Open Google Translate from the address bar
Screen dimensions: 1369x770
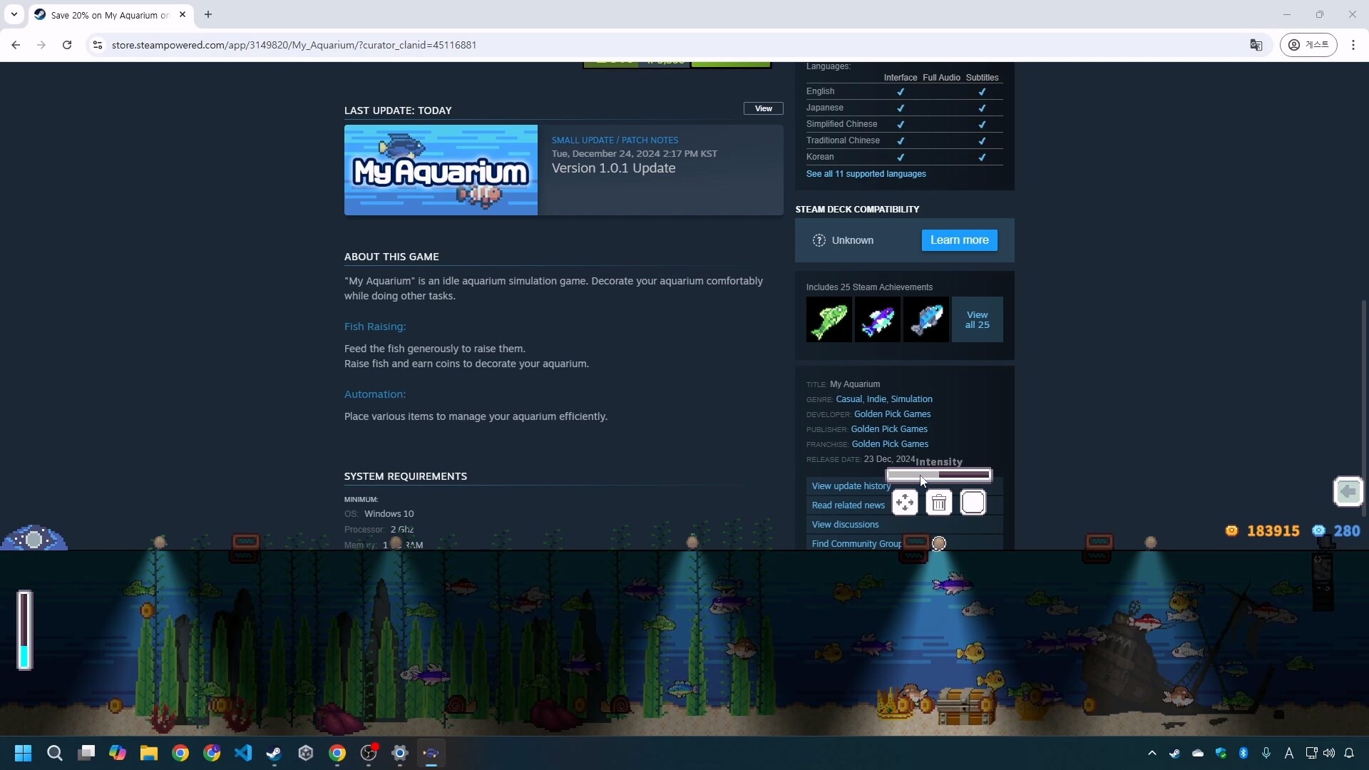(x=1256, y=44)
